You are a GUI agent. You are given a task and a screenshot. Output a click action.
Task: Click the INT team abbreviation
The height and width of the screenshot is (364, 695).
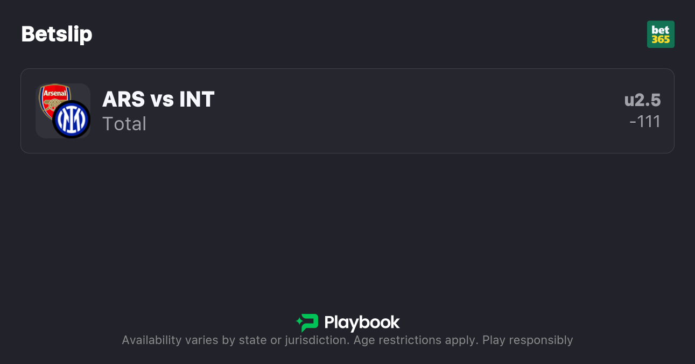pyautogui.click(x=196, y=100)
